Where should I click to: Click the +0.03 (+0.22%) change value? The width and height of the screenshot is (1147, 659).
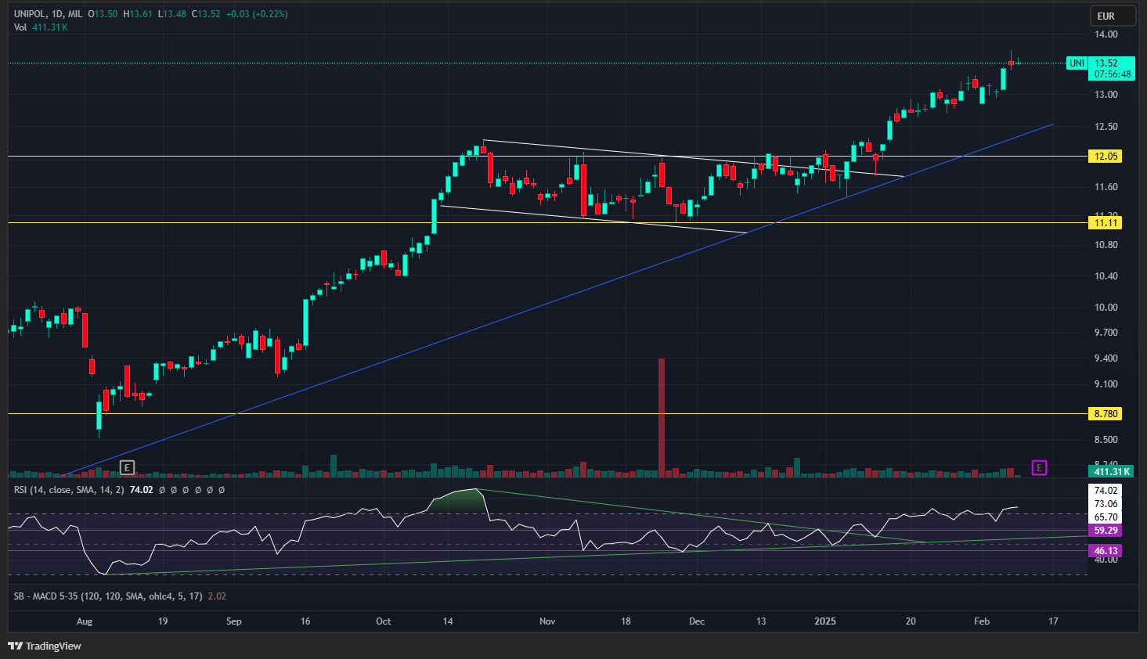(x=257, y=14)
